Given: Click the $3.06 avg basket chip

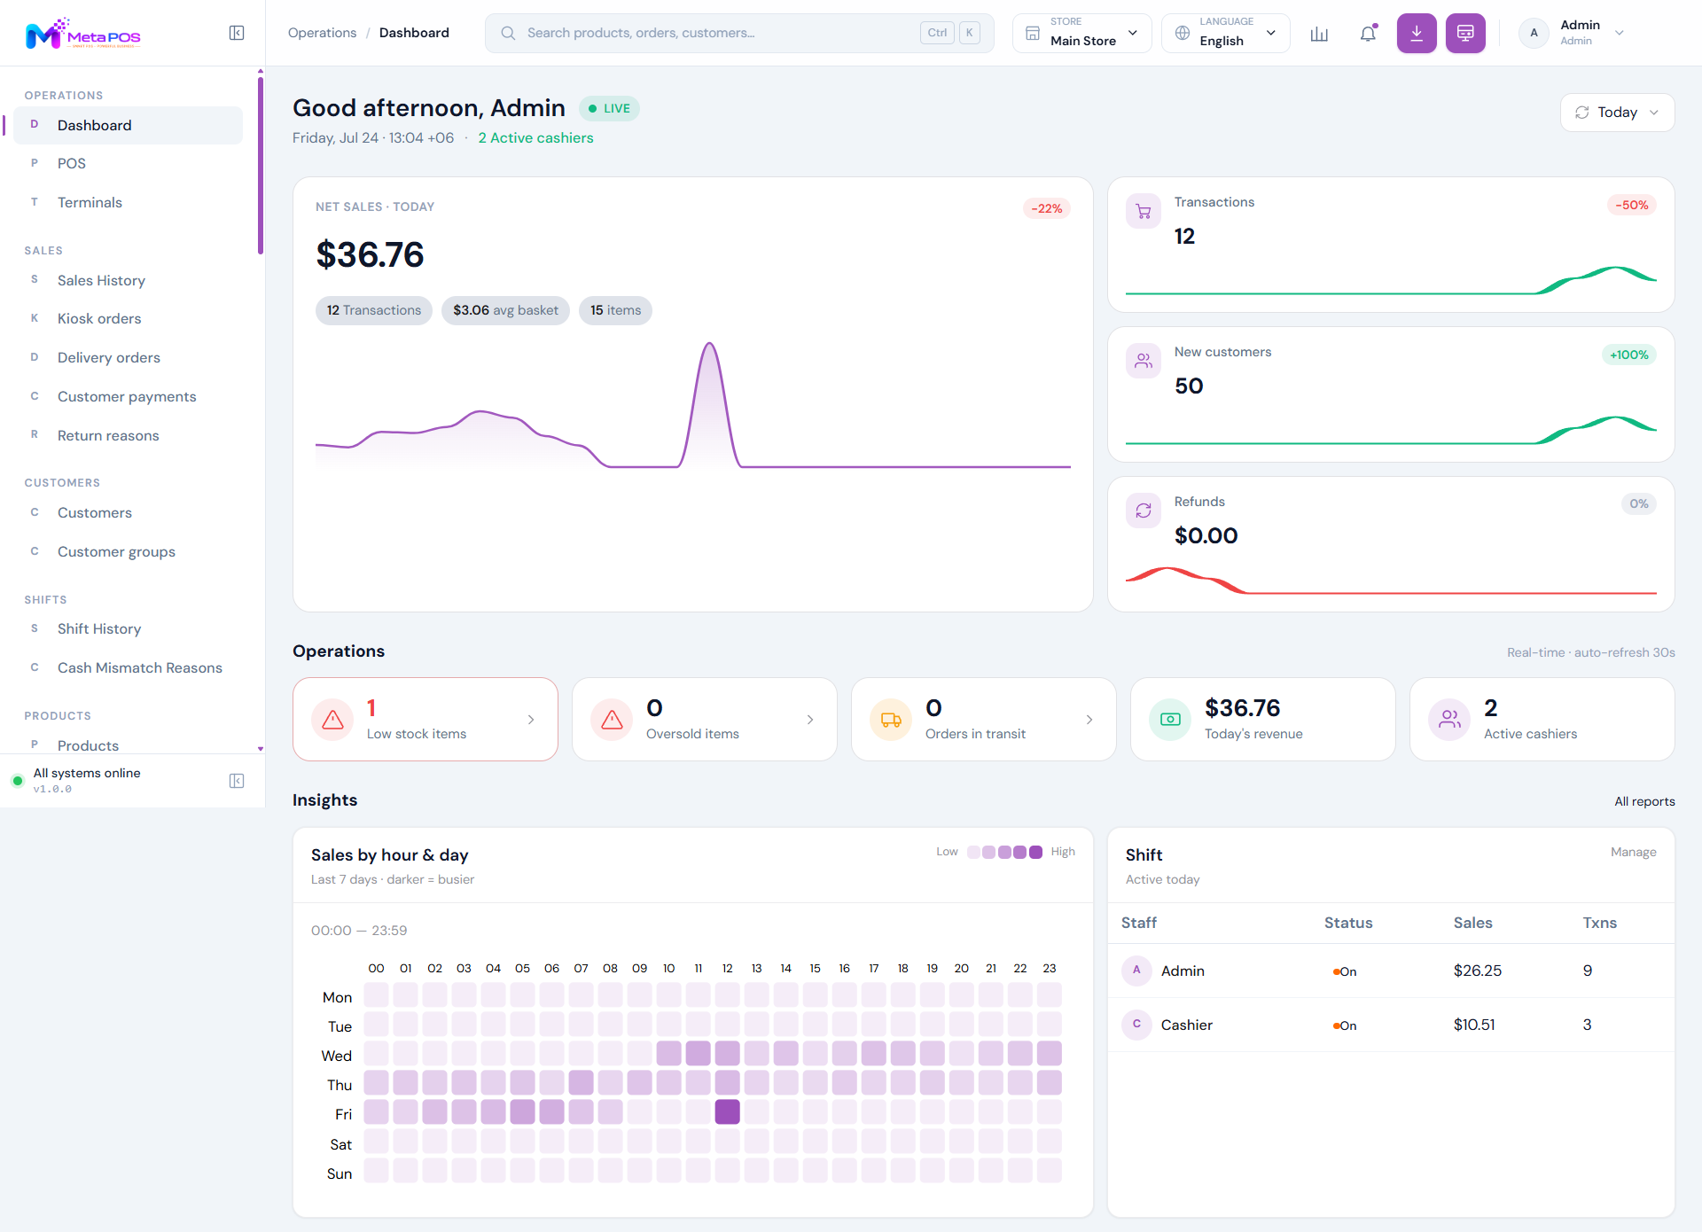Looking at the screenshot, I should 505,310.
